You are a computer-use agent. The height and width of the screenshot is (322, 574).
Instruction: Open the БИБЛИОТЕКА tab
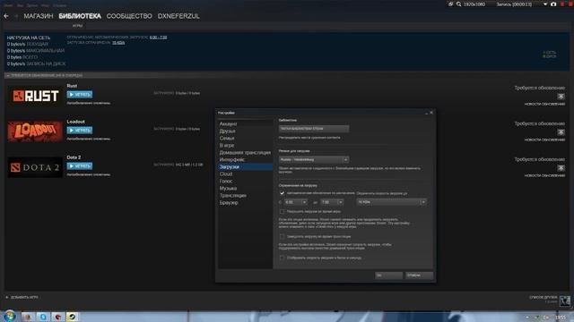(80, 16)
